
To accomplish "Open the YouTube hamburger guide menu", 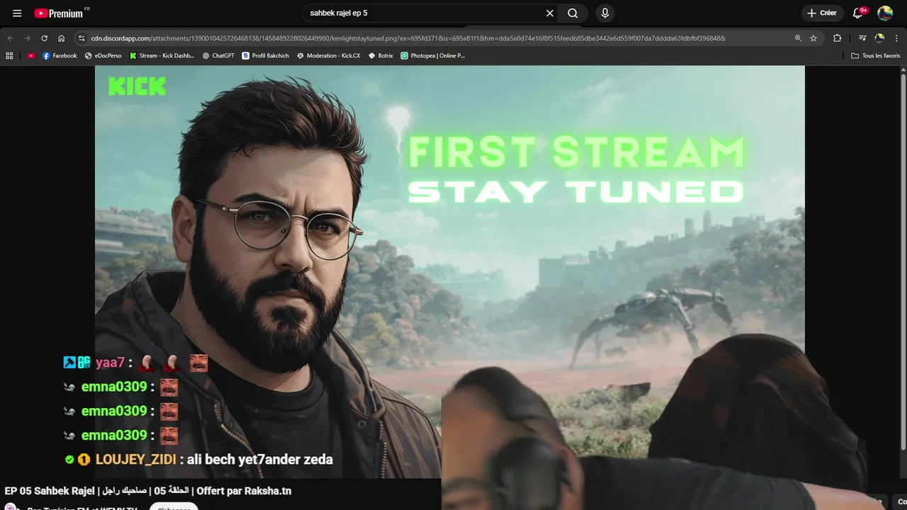I will coord(17,13).
